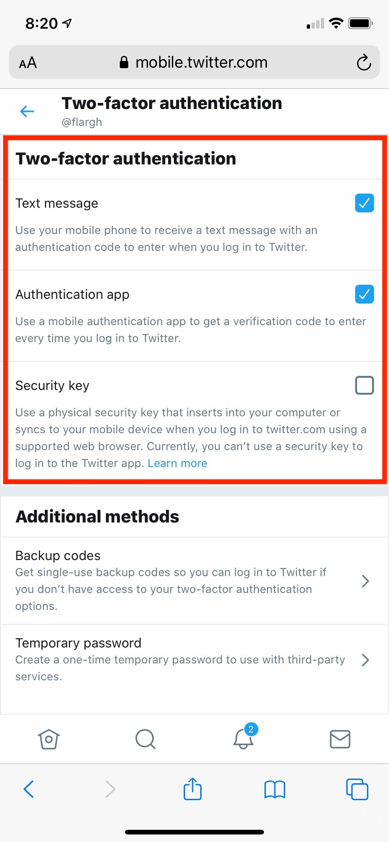Enable the Security key checkbox
The image size is (389, 842).
365,385
